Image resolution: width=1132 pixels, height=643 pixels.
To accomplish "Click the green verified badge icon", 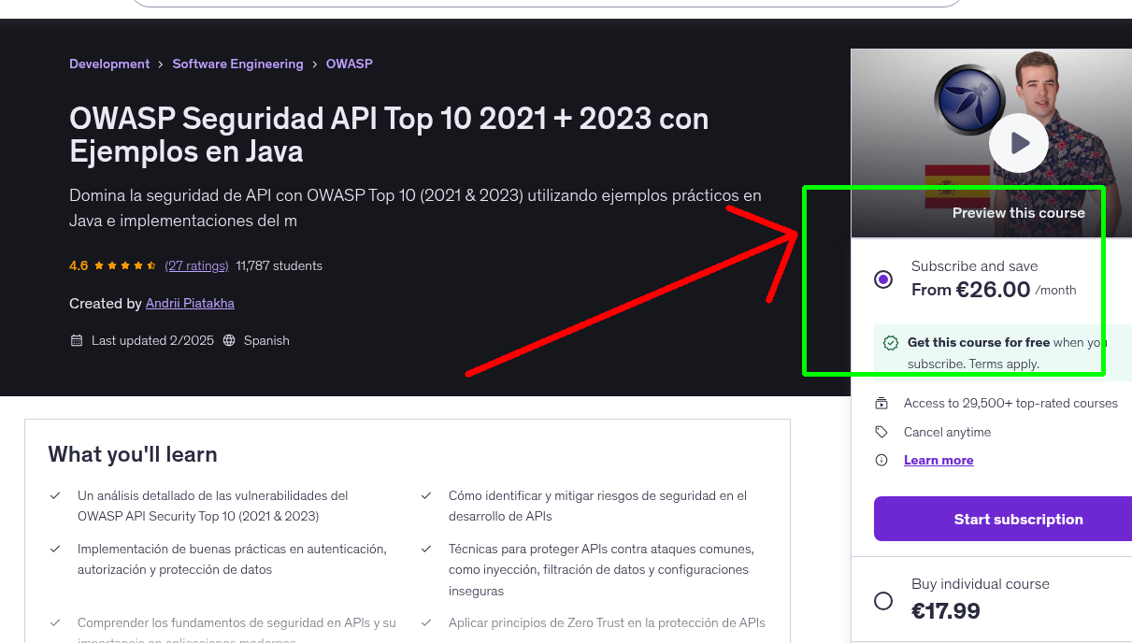I will (891, 343).
